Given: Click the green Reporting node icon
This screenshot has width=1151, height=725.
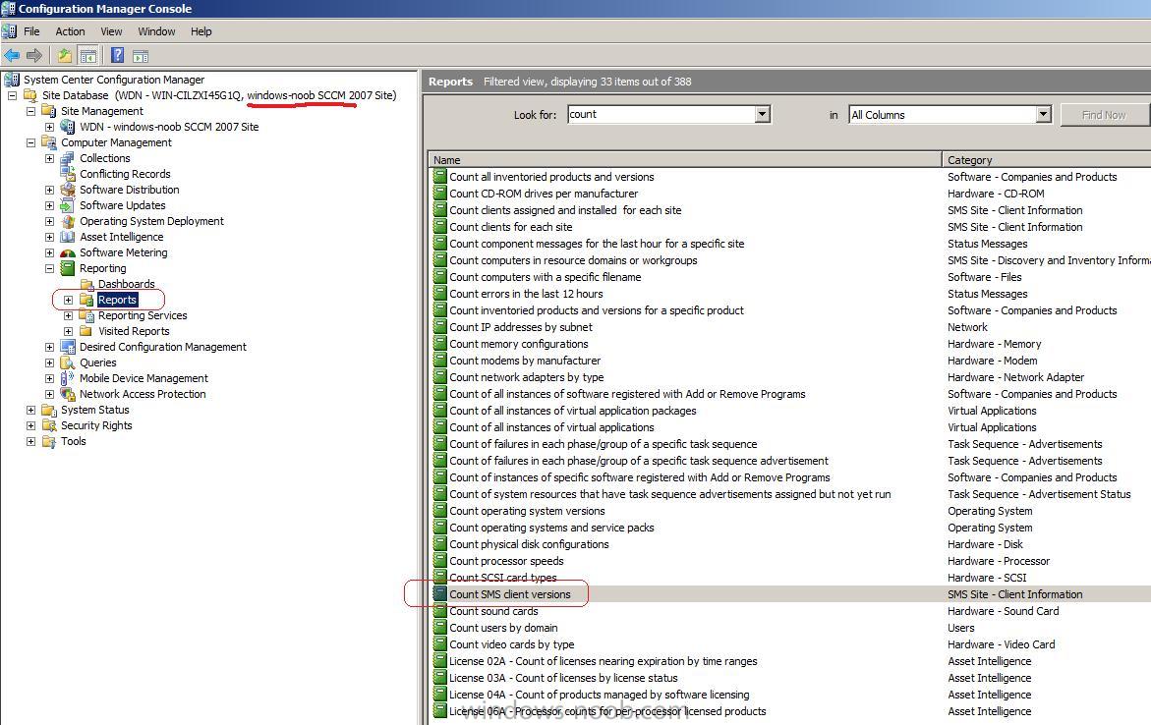Looking at the screenshot, I should point(68,268).
